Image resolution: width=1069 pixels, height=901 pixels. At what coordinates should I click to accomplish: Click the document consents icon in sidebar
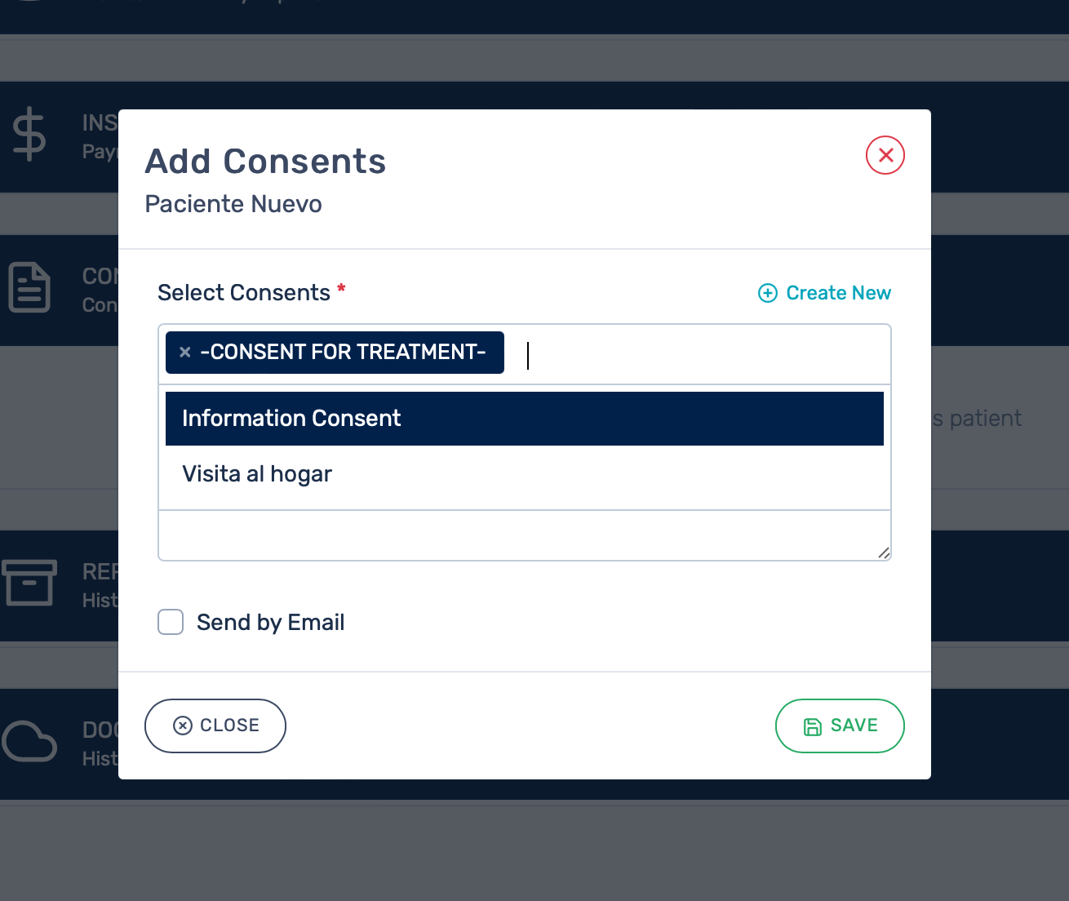pyautogui.click(x=29, y=288)
